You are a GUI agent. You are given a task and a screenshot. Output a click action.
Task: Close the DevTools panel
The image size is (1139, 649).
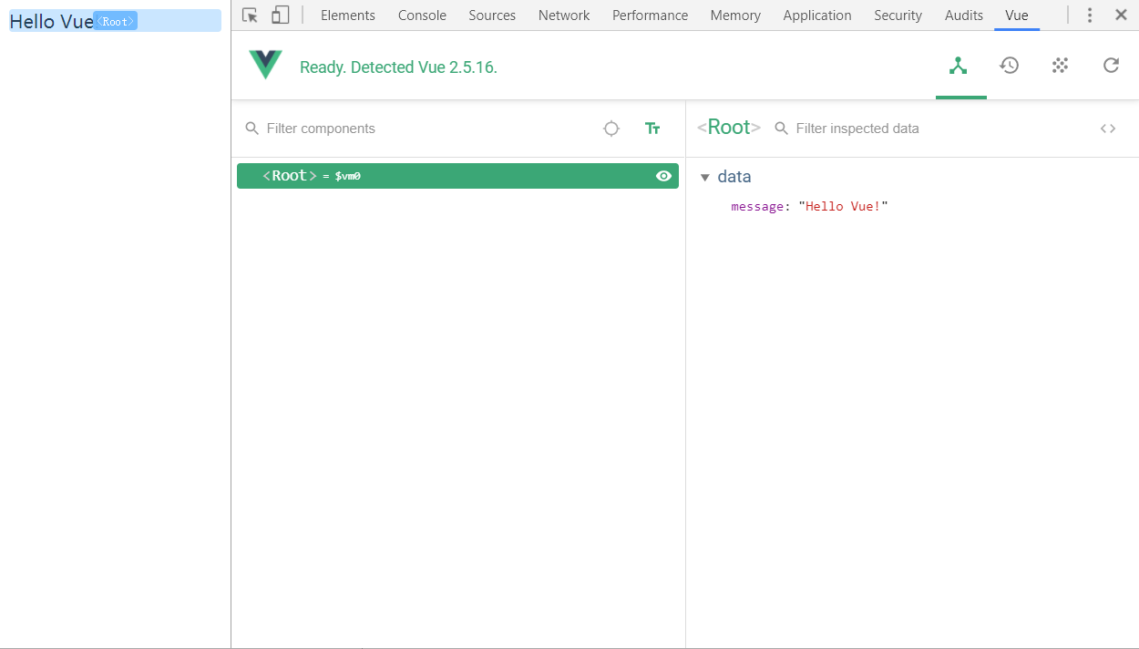tap(1121, 15)
